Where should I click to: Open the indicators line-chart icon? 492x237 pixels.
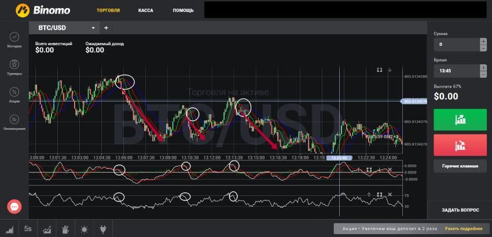click(x=47, y=229)
